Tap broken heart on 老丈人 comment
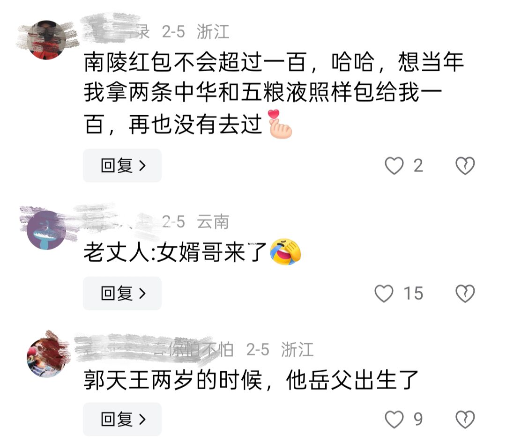506x442 pixels. 465,294
